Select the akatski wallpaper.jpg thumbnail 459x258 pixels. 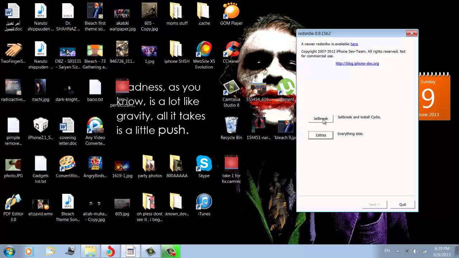(122, 20)
